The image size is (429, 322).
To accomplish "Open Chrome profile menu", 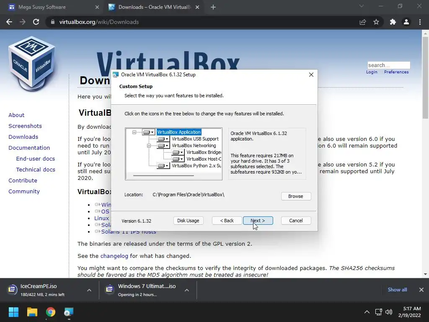I will (406, 22).
